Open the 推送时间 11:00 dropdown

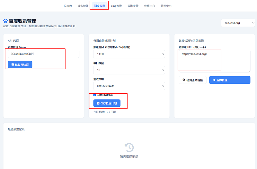tap(129, 54)
